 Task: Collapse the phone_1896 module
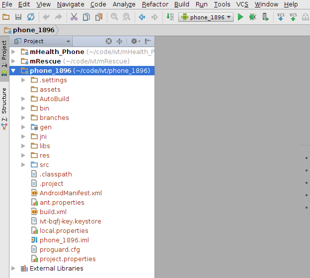(x=13, y=70)
